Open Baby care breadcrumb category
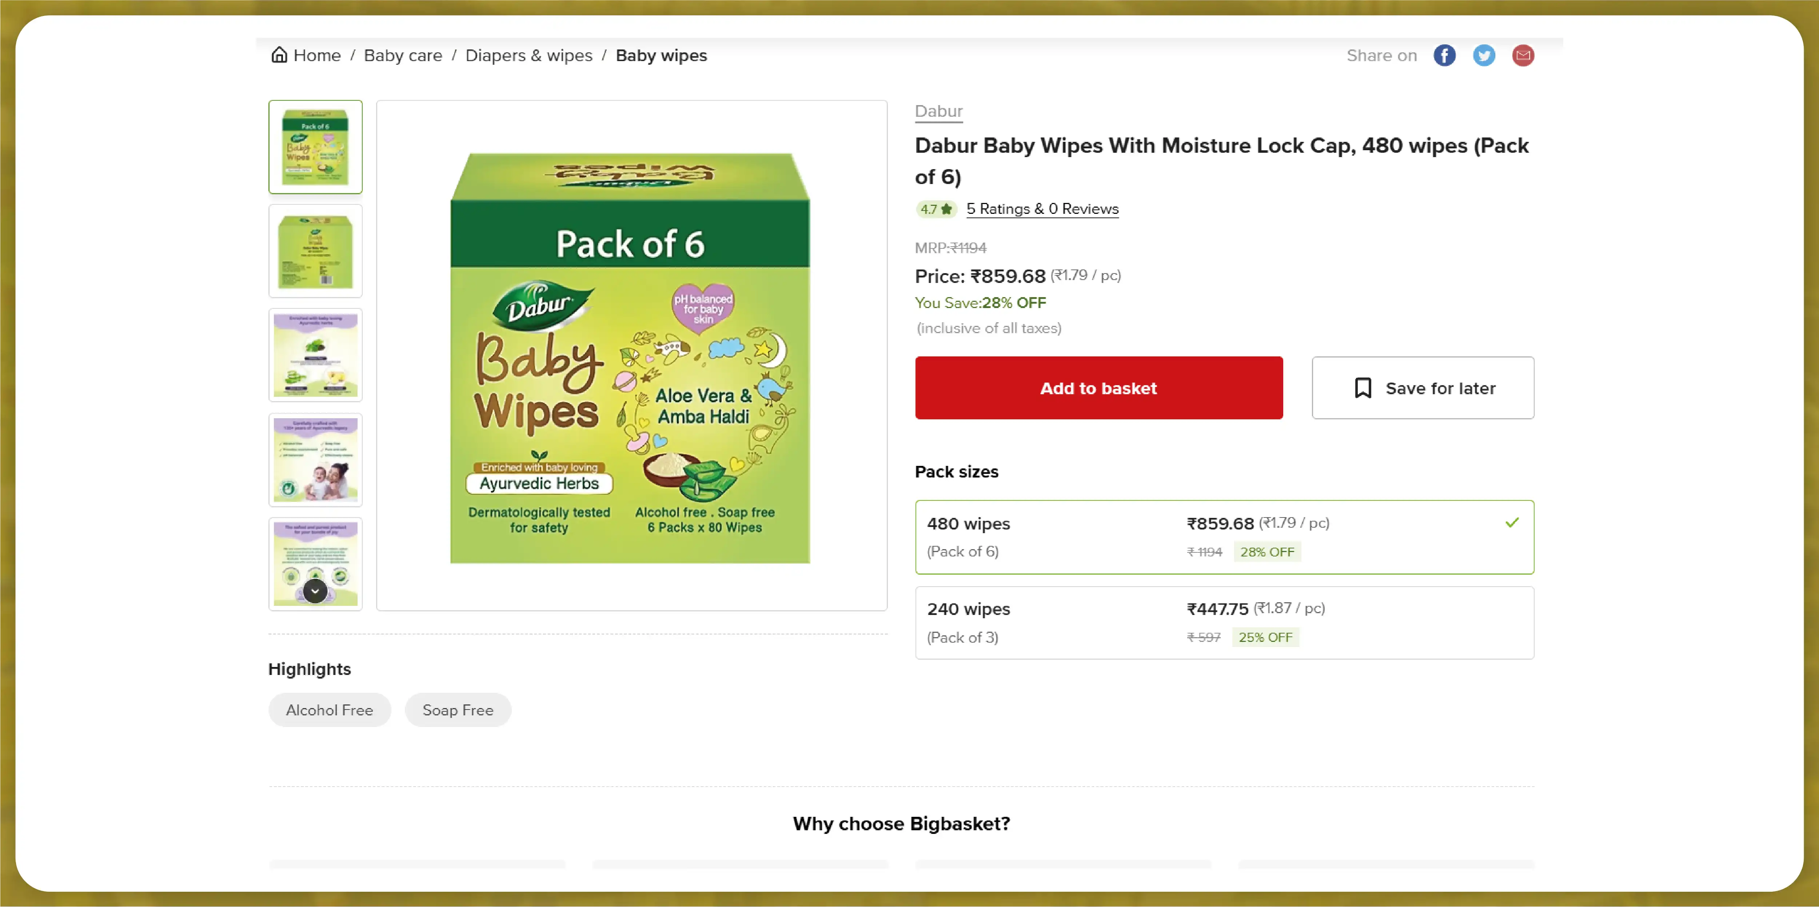The height and width of the screenshot is (907, 1819). tap(403, 55)
